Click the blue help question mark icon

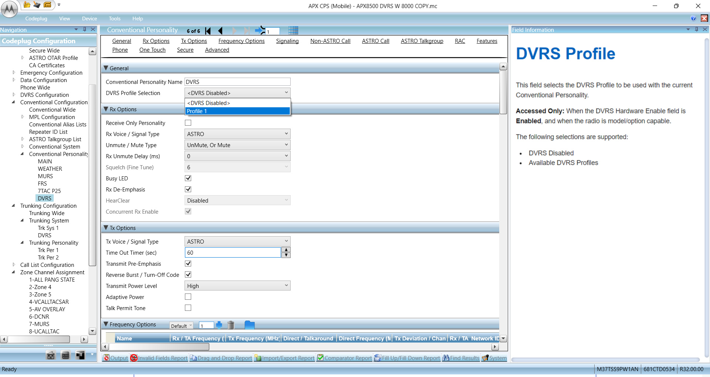[x=693, y=18]
